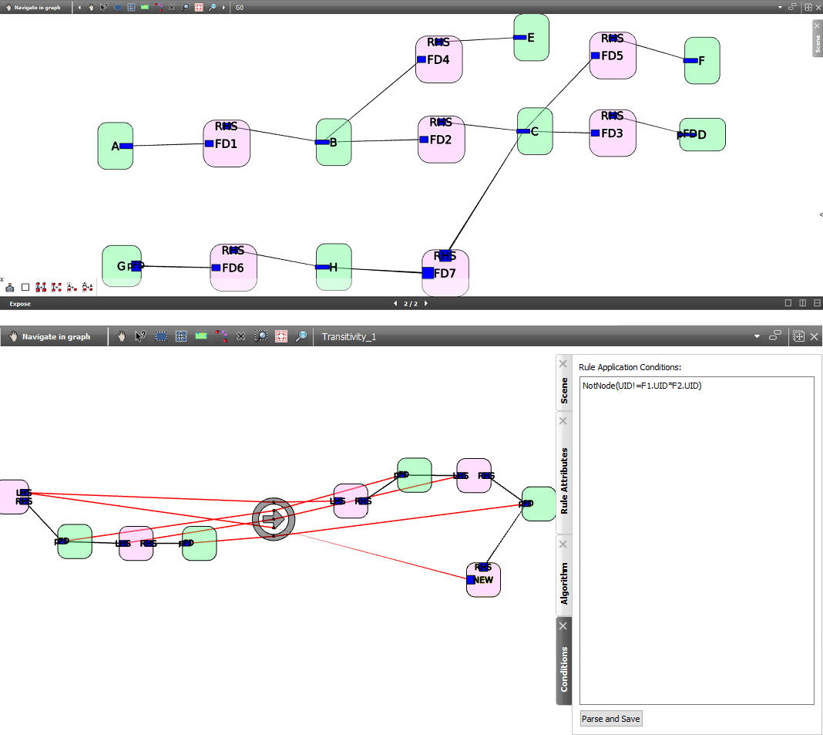Open the Rule Attributes side tab
This screenshot has width=823, height=735.
tap(564, 472)
